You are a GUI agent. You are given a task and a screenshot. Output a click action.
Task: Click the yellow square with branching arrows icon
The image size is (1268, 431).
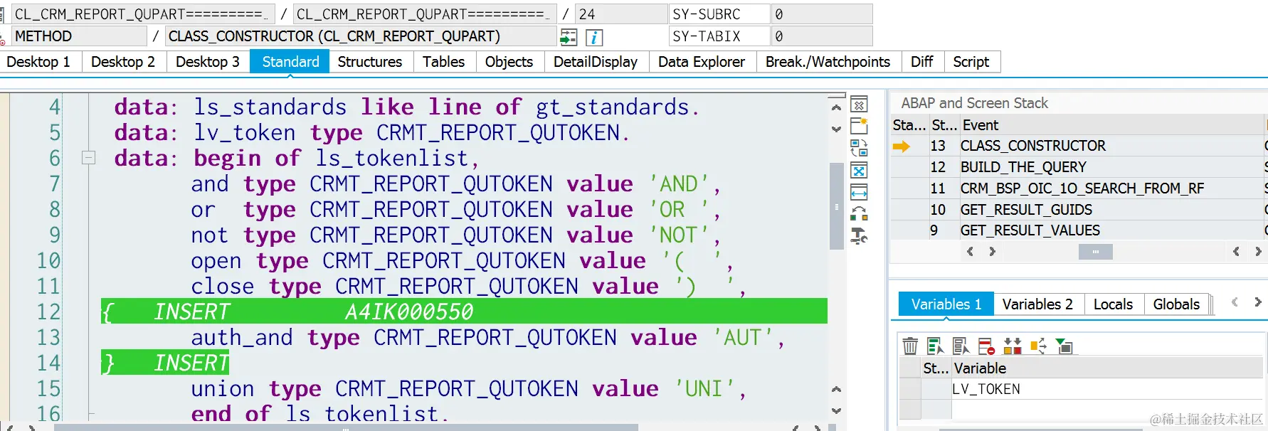(1038, 346)
